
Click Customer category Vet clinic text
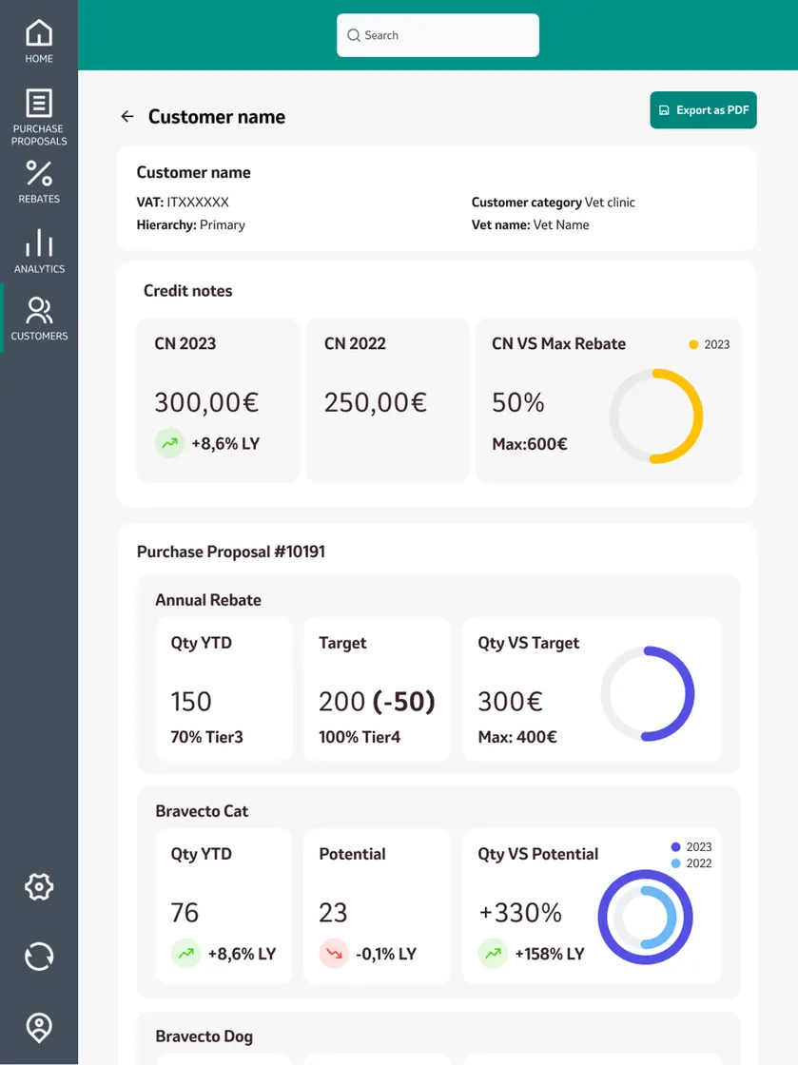554,202
